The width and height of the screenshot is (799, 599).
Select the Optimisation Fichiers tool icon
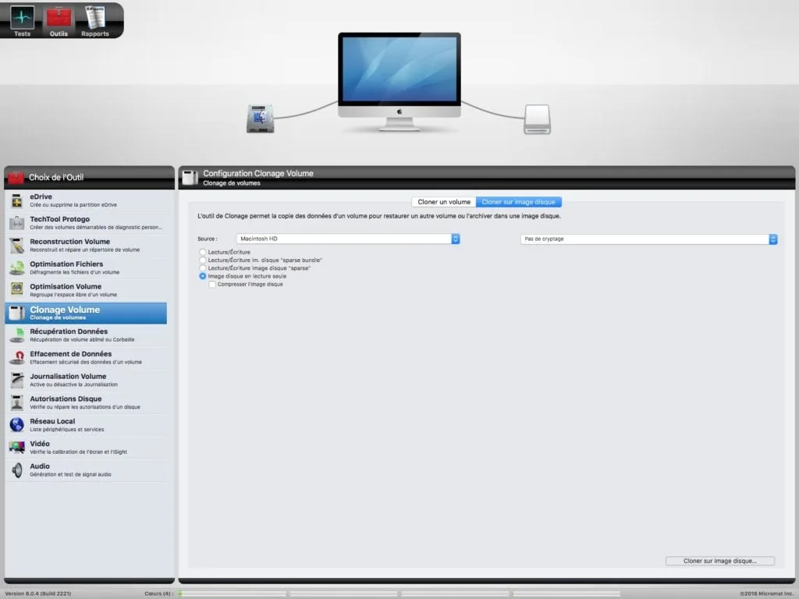pos(86,267)
